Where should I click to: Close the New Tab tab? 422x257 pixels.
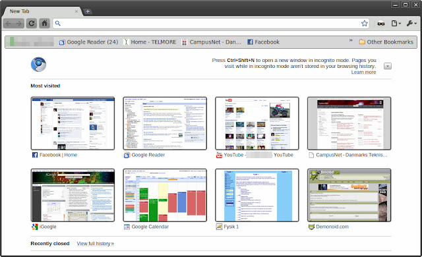point(76,11)
